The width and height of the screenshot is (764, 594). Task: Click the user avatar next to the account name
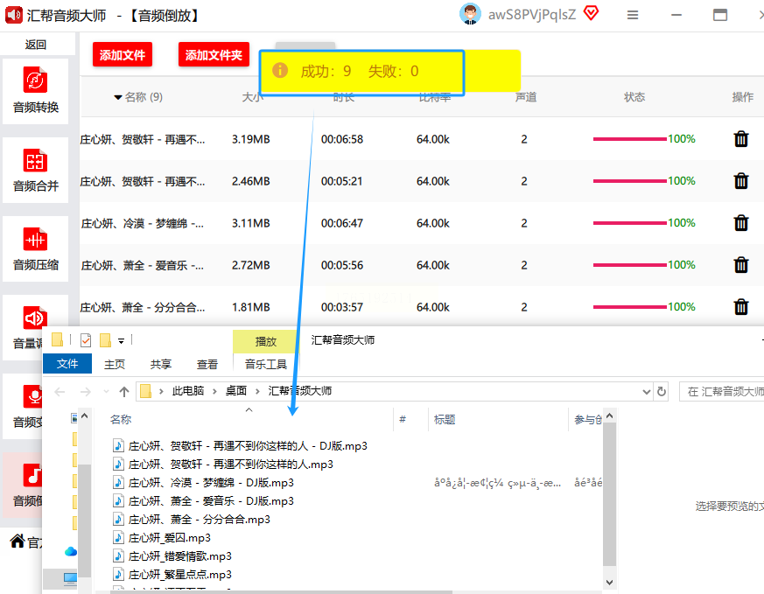coord(471,14)
